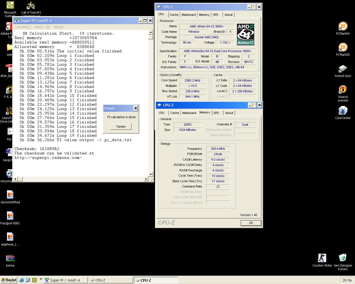This screenshot has height=284, width=355.
Task: Open About menu in Super PI
Action: 42,27
